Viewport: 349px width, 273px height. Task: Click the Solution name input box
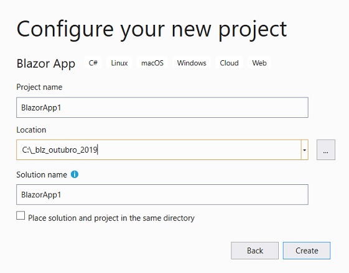coord(162,194)
